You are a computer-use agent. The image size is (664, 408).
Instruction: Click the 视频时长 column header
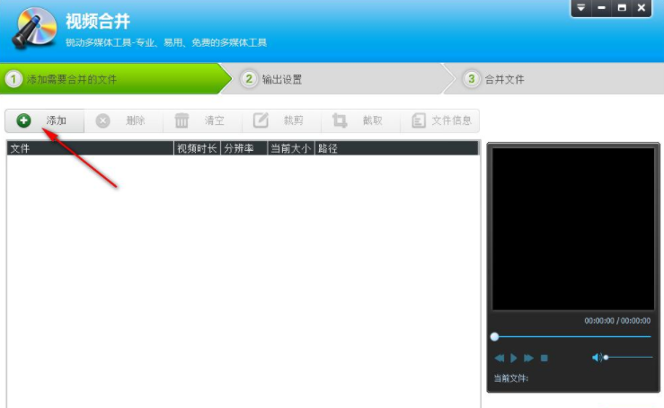tap(197, 148)
